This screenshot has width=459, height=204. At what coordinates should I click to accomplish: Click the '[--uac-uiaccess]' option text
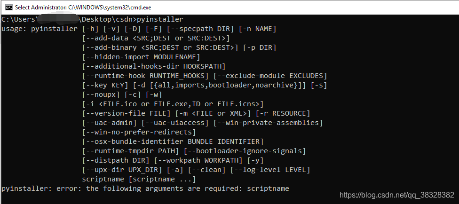click(175, 123)
